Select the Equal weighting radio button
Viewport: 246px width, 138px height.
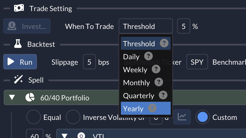tap(33, 117)
